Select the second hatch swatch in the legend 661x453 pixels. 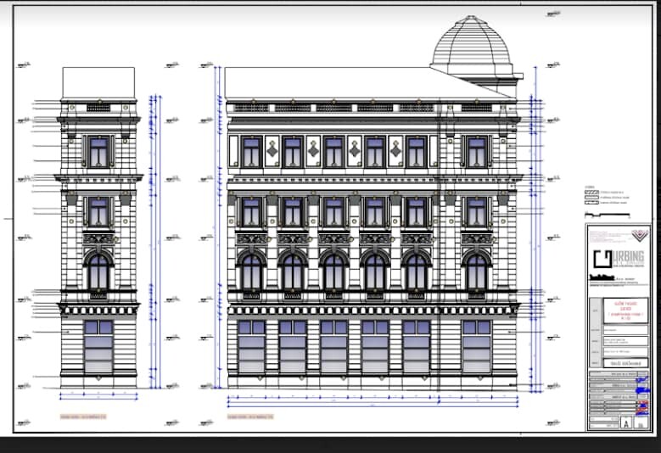(591, 198)
